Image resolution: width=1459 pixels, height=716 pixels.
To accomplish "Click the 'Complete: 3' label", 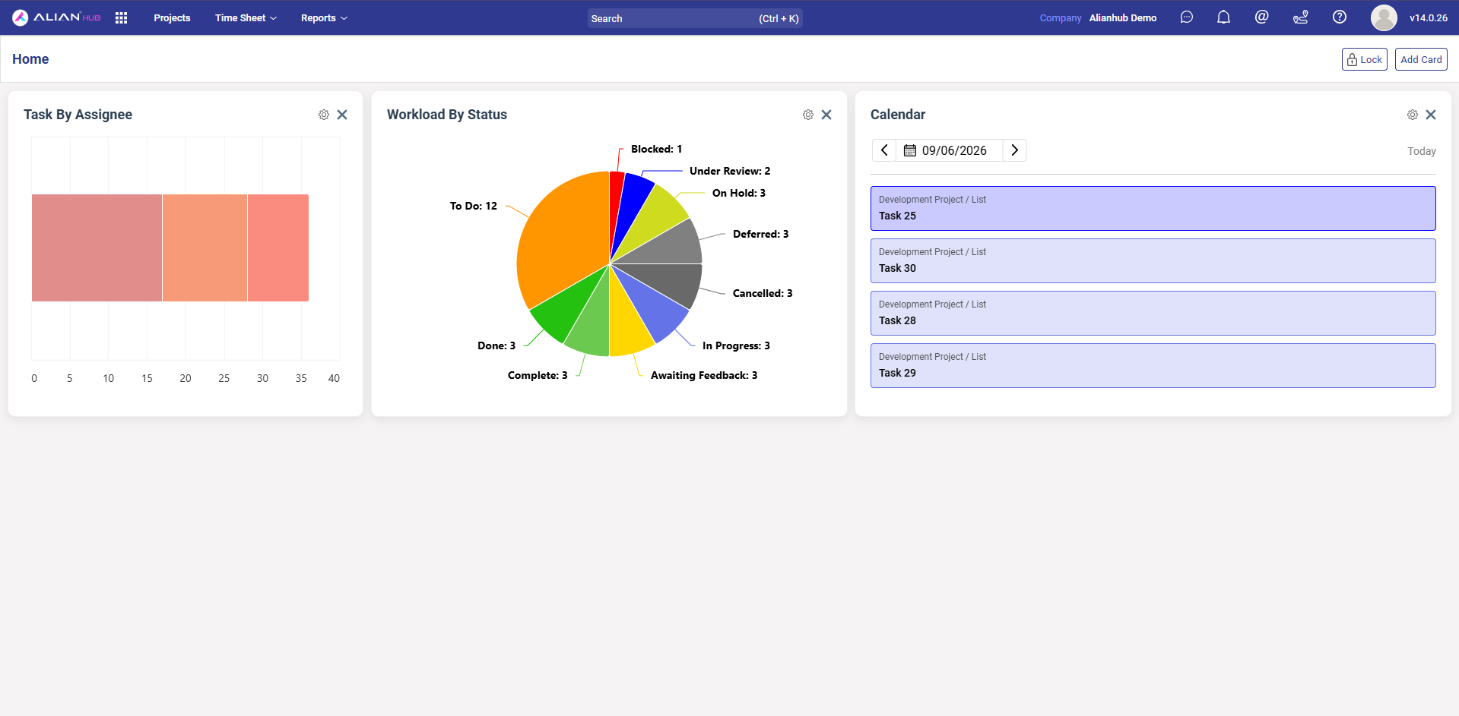I will 538,375.
